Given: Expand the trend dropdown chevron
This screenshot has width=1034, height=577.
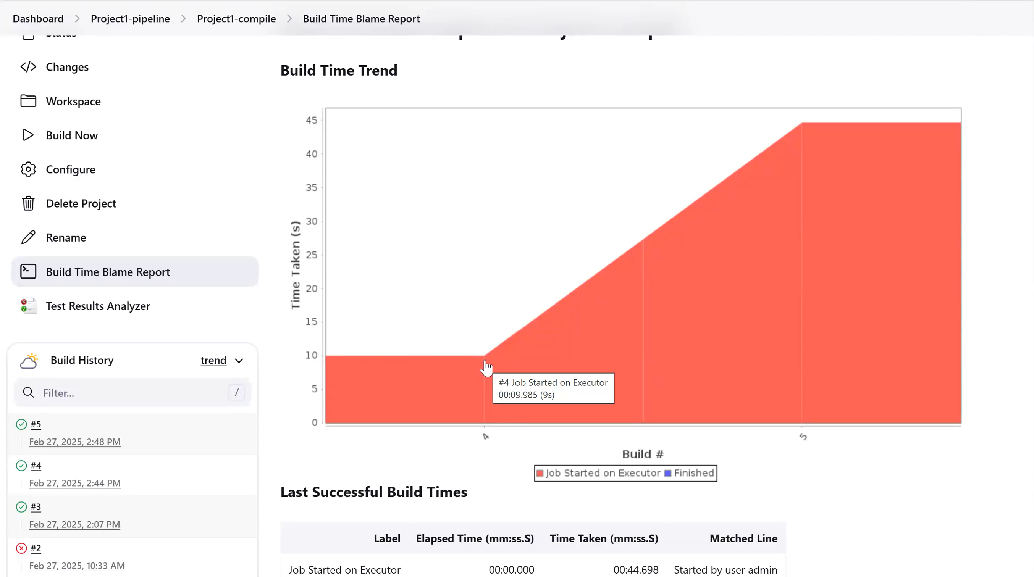Looking at the screenshot, I should tap(239, 361).
